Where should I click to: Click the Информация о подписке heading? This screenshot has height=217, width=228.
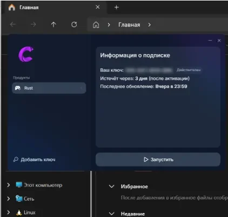click(135, 55)
